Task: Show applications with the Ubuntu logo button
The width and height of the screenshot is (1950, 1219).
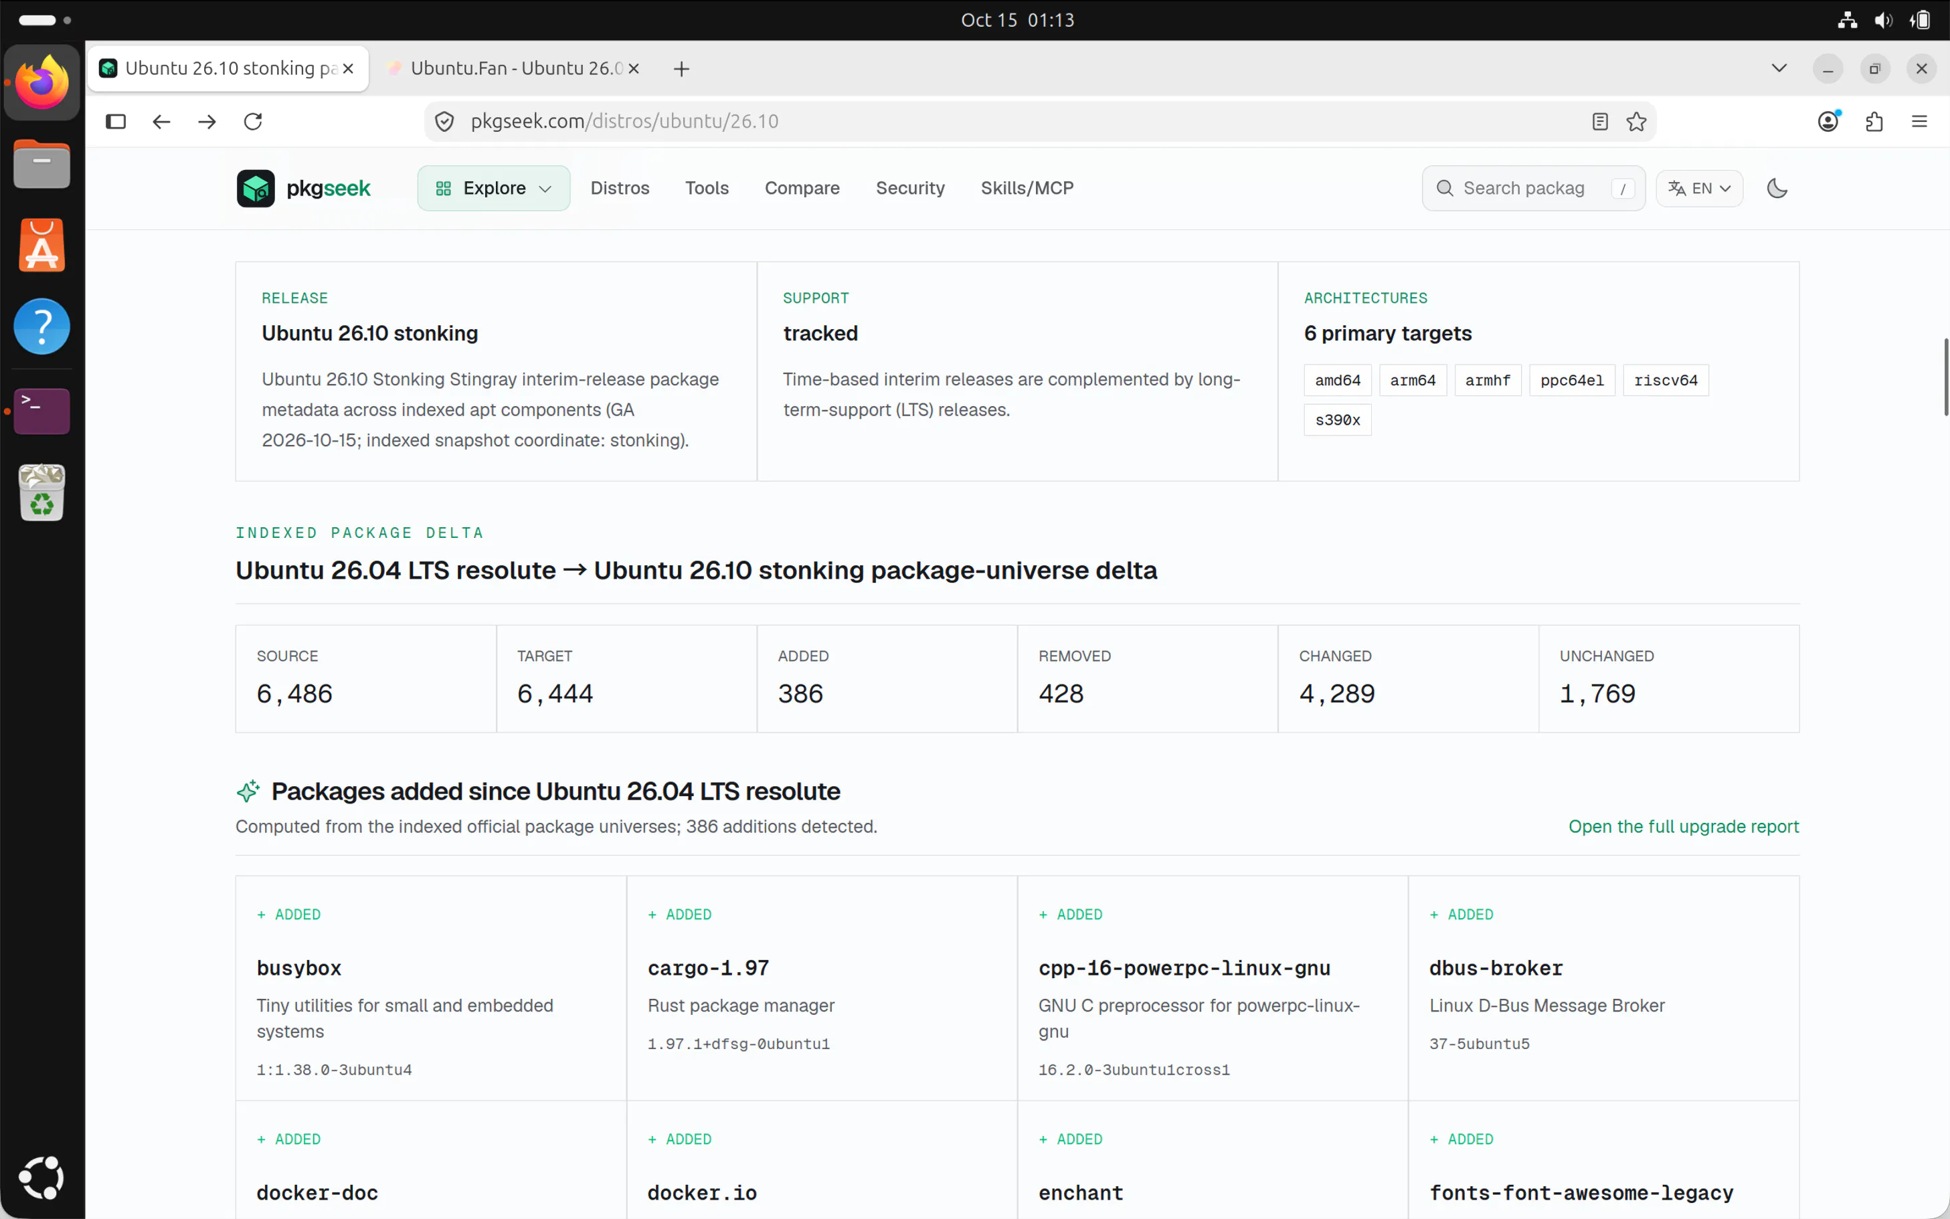Action: (42, 1177)
